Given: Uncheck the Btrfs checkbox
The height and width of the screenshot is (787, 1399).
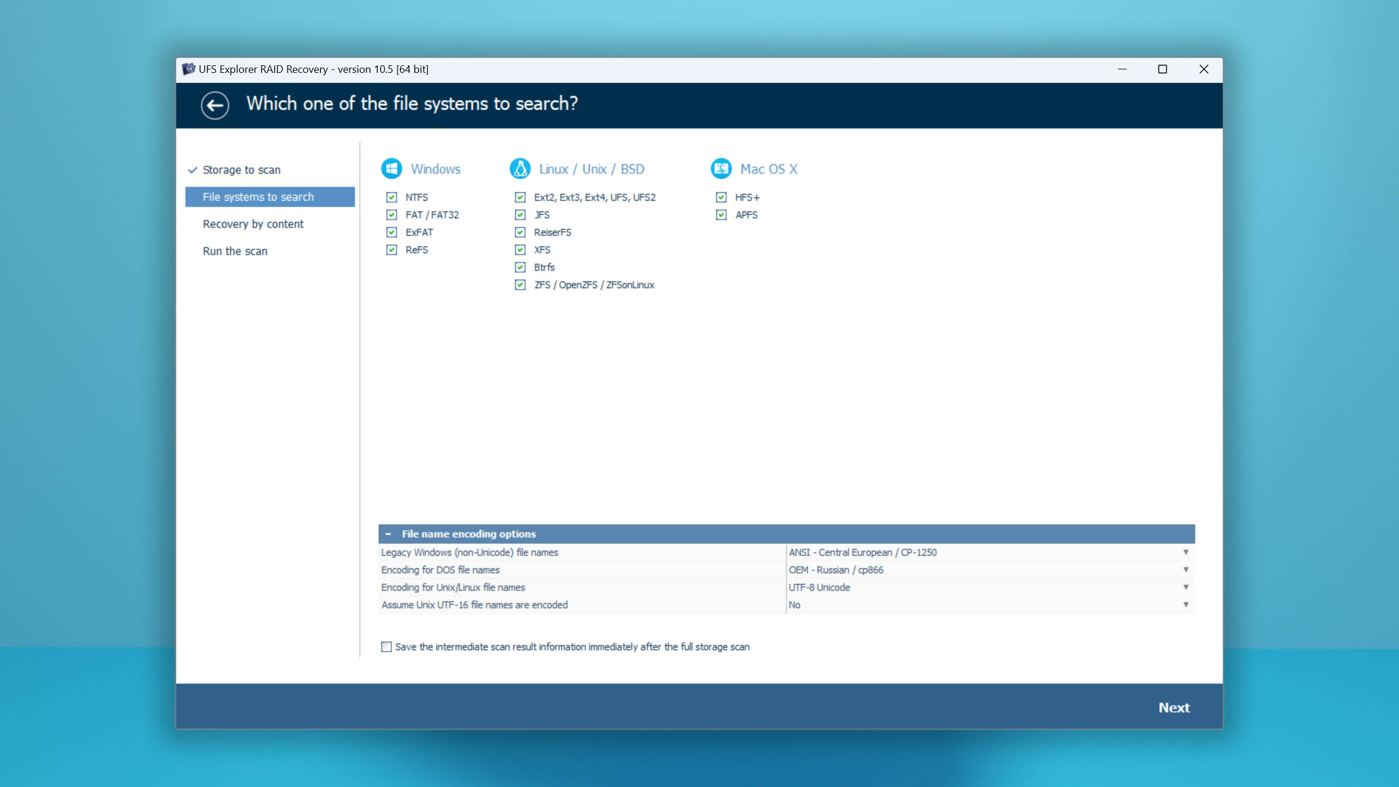Looking at the screenshot, I should (x=520, y=267).
